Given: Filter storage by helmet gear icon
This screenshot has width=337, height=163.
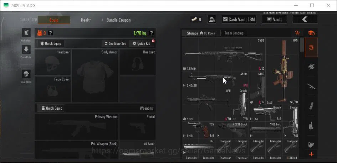Looking at the screenshot, I should (x=311, y=67).
